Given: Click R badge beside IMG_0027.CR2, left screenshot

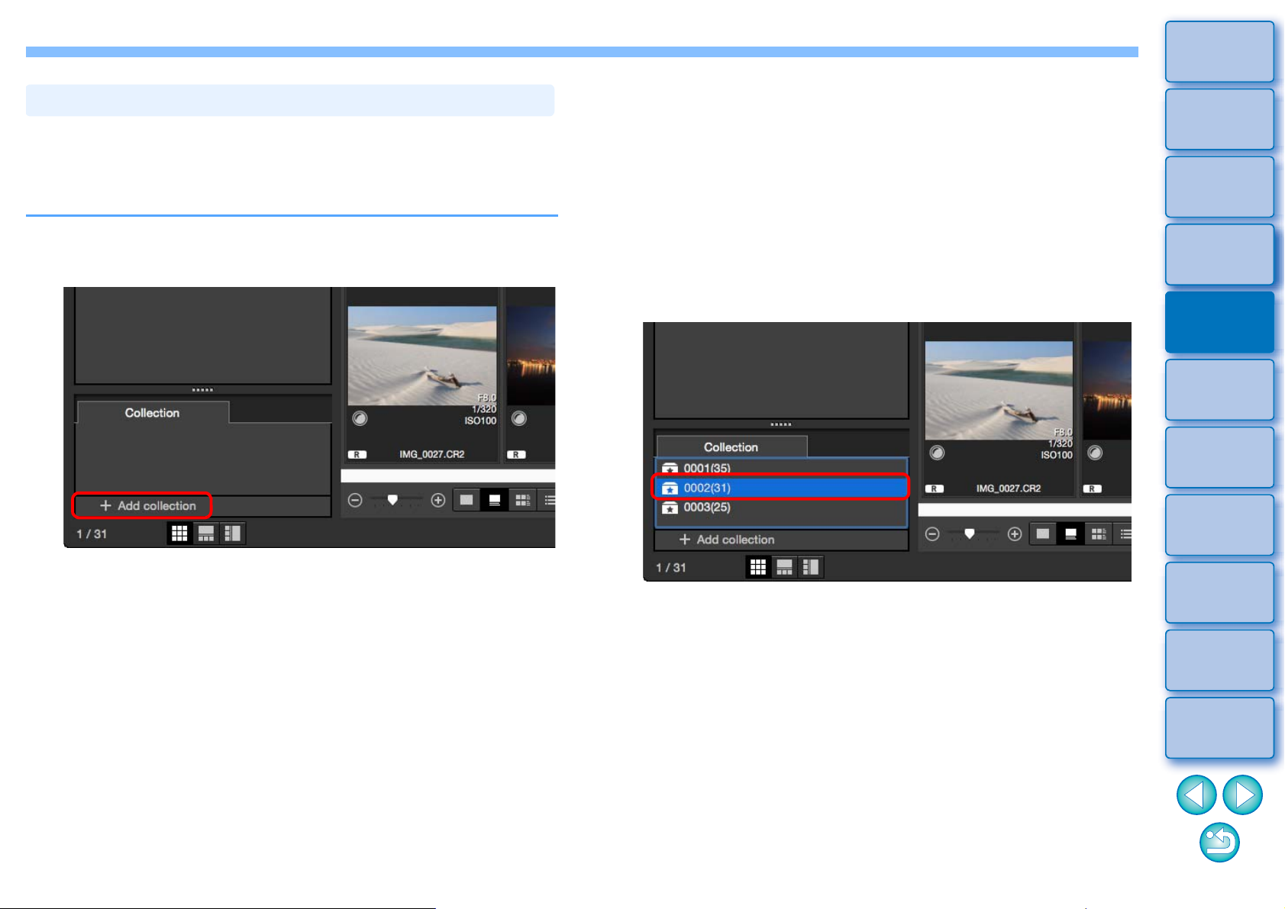Looking at the screenshot, I should click(x=357, y=454).
